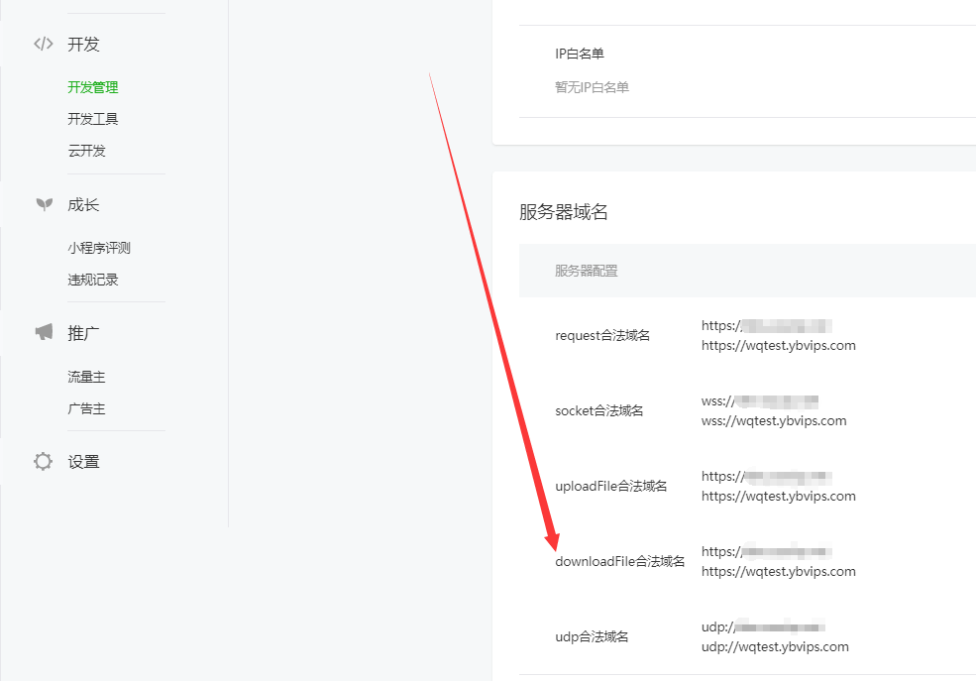Click downloadFile domain https://wqtest.ybvips.com
The width and height of the screenshot is (976, 681).
click(x=779, y=571)
